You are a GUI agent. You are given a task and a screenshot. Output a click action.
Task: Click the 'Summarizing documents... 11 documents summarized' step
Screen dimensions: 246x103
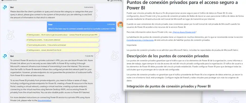[63, 45]
